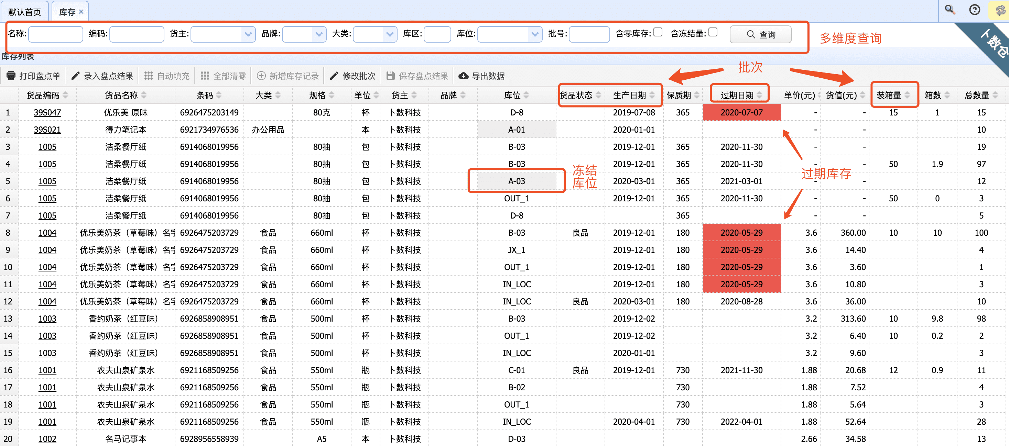The height and width of the screenshot is (446, 1009).
Task: Click expiry date cell 2022-04-01
Action: pos(741,422)
